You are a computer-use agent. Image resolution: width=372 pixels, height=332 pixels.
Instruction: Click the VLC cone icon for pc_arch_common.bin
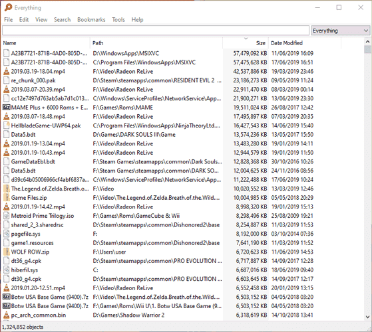(7, 315)
